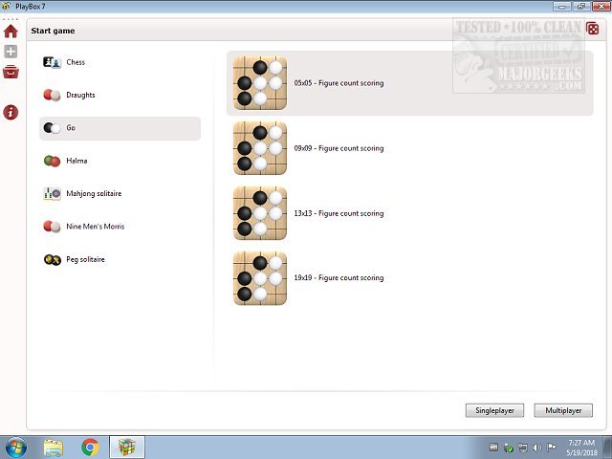
Task: Open the Windows Start menu
Action: pos(15,448)
